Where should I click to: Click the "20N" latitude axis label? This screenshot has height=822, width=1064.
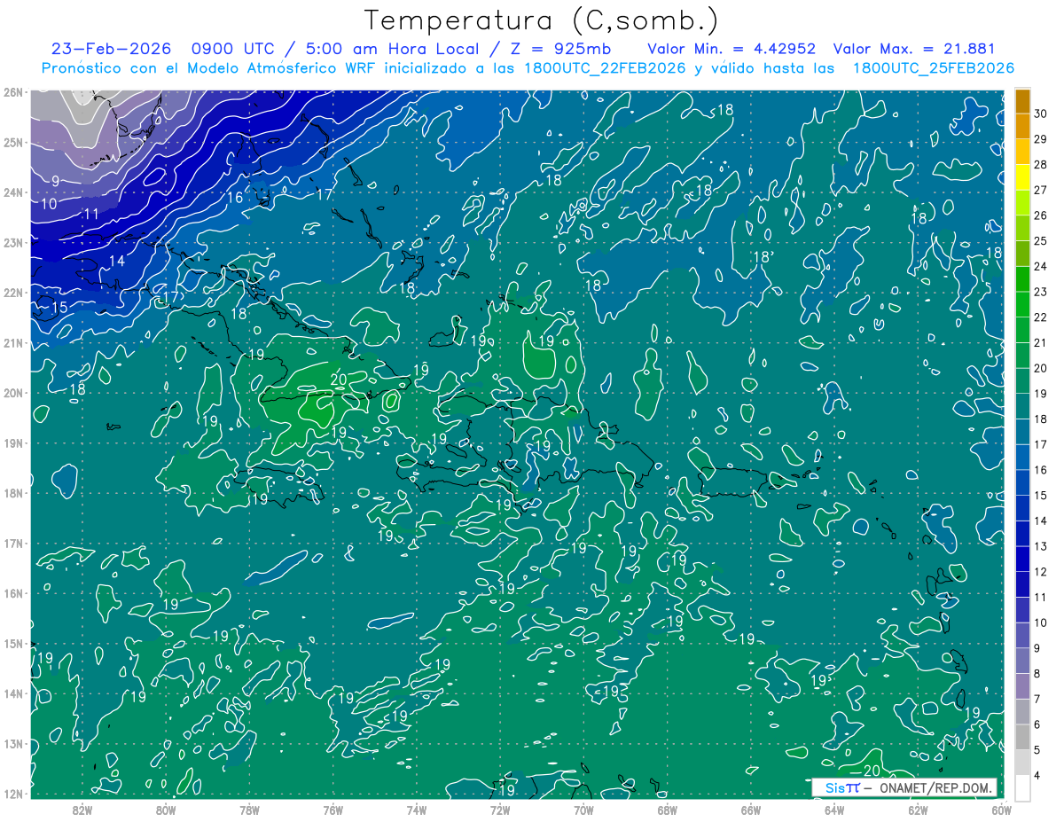(12, 393)
